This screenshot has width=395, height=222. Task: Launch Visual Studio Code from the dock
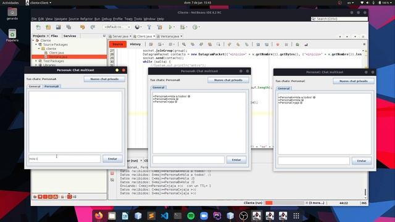pos(165,216)
